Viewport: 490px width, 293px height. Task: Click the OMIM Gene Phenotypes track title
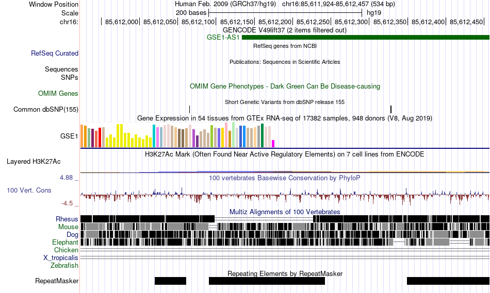coord(285,86)
